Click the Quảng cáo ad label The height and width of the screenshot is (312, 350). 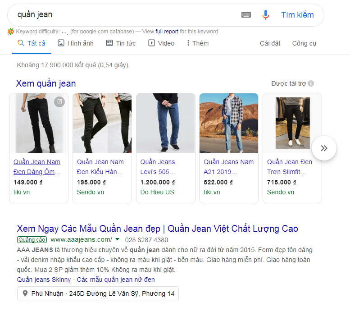(32, 240)
